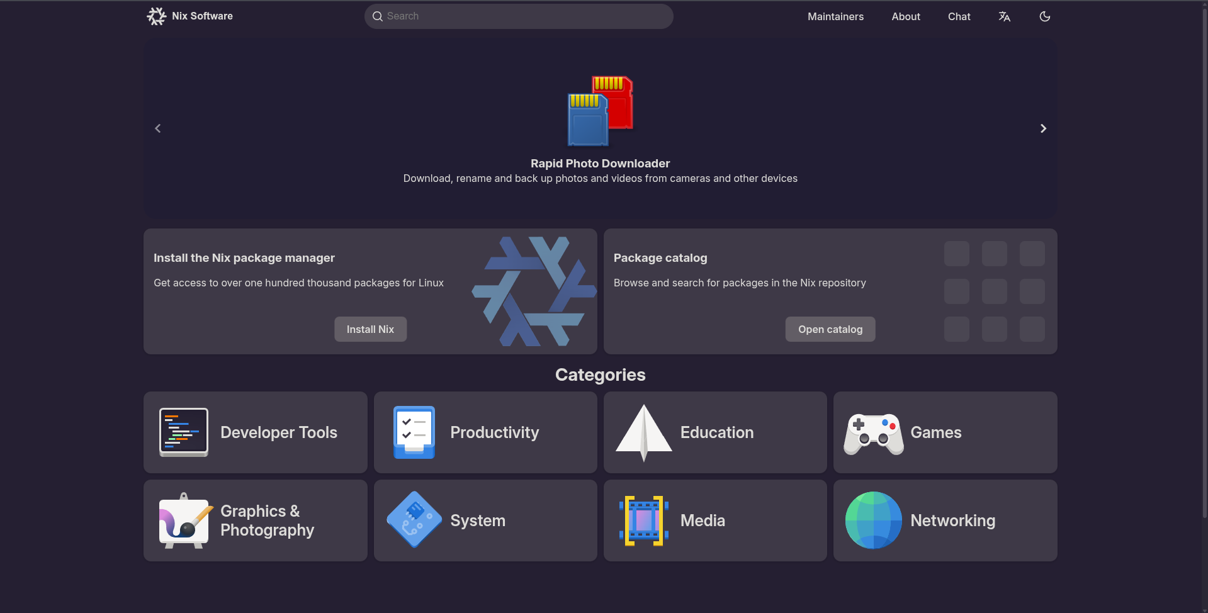Select the Productivity checklist icon
The image size is (1208, 613).
[x=414, y=432]
